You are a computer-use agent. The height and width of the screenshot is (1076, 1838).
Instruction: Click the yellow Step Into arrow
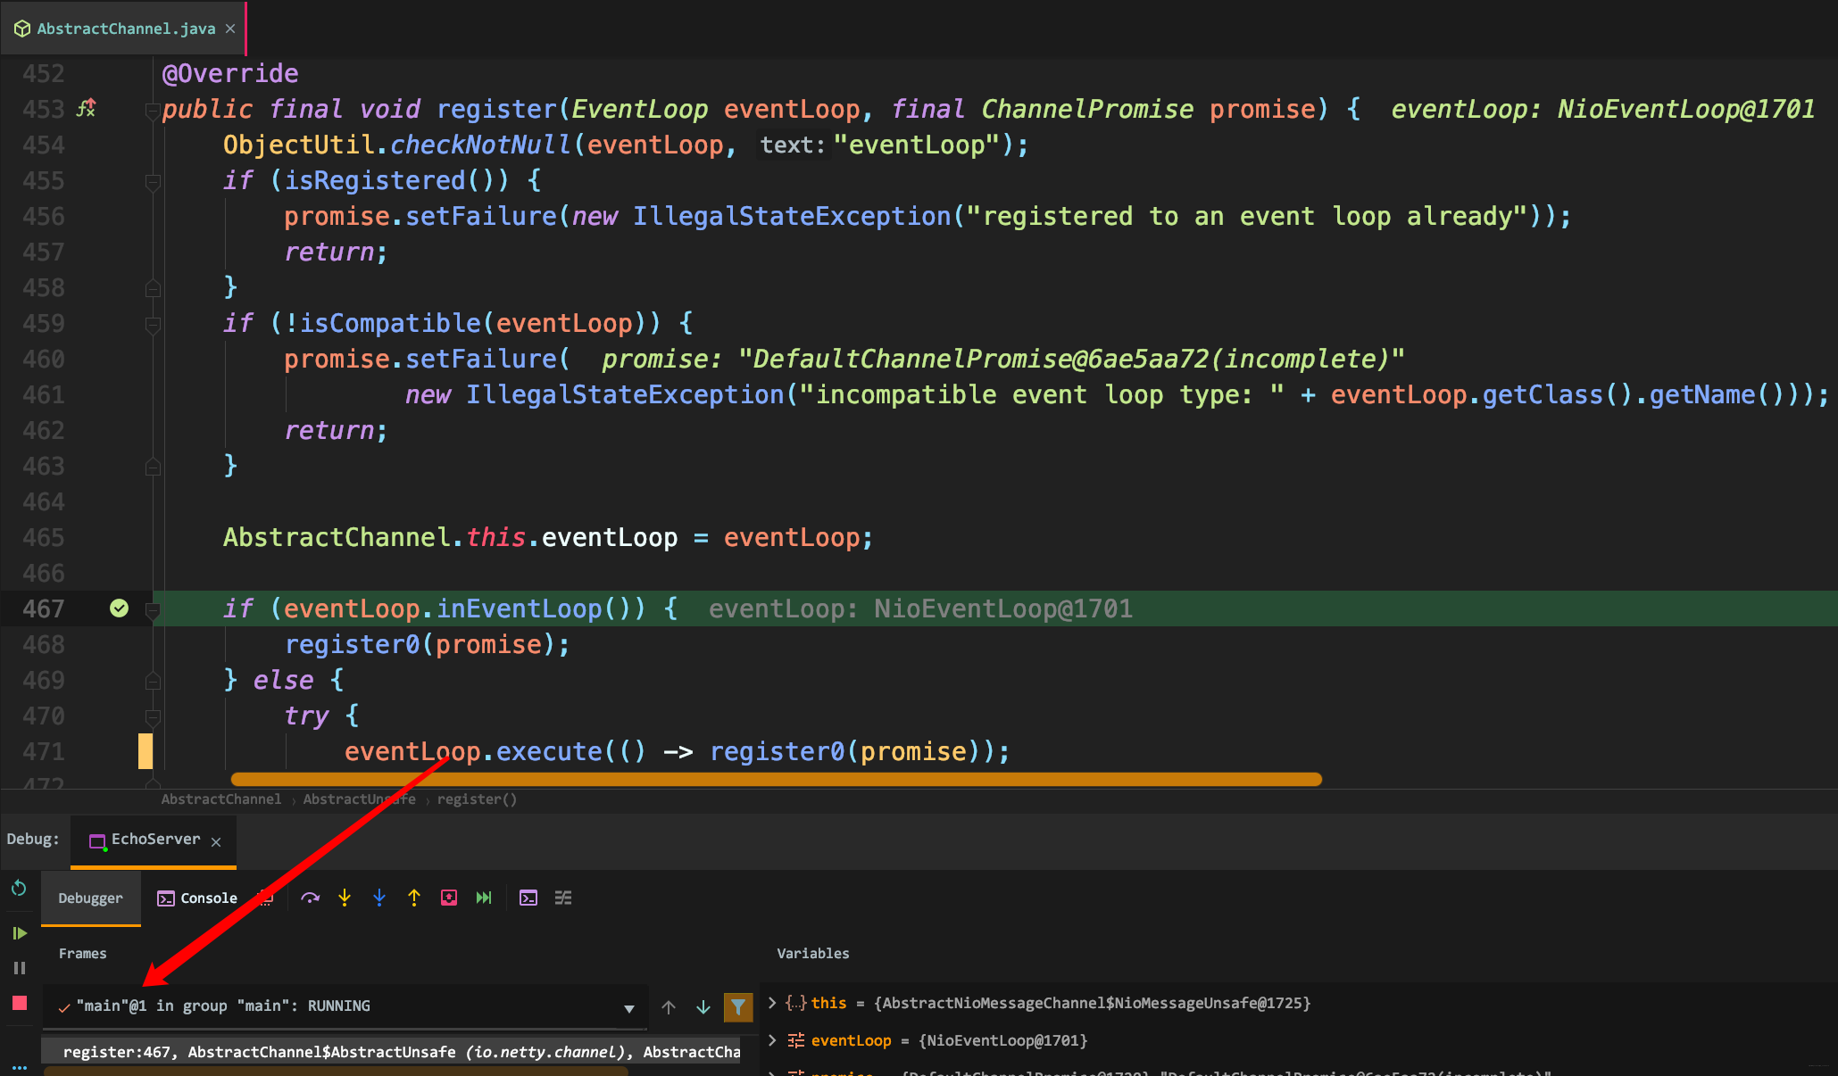[345, 898]
